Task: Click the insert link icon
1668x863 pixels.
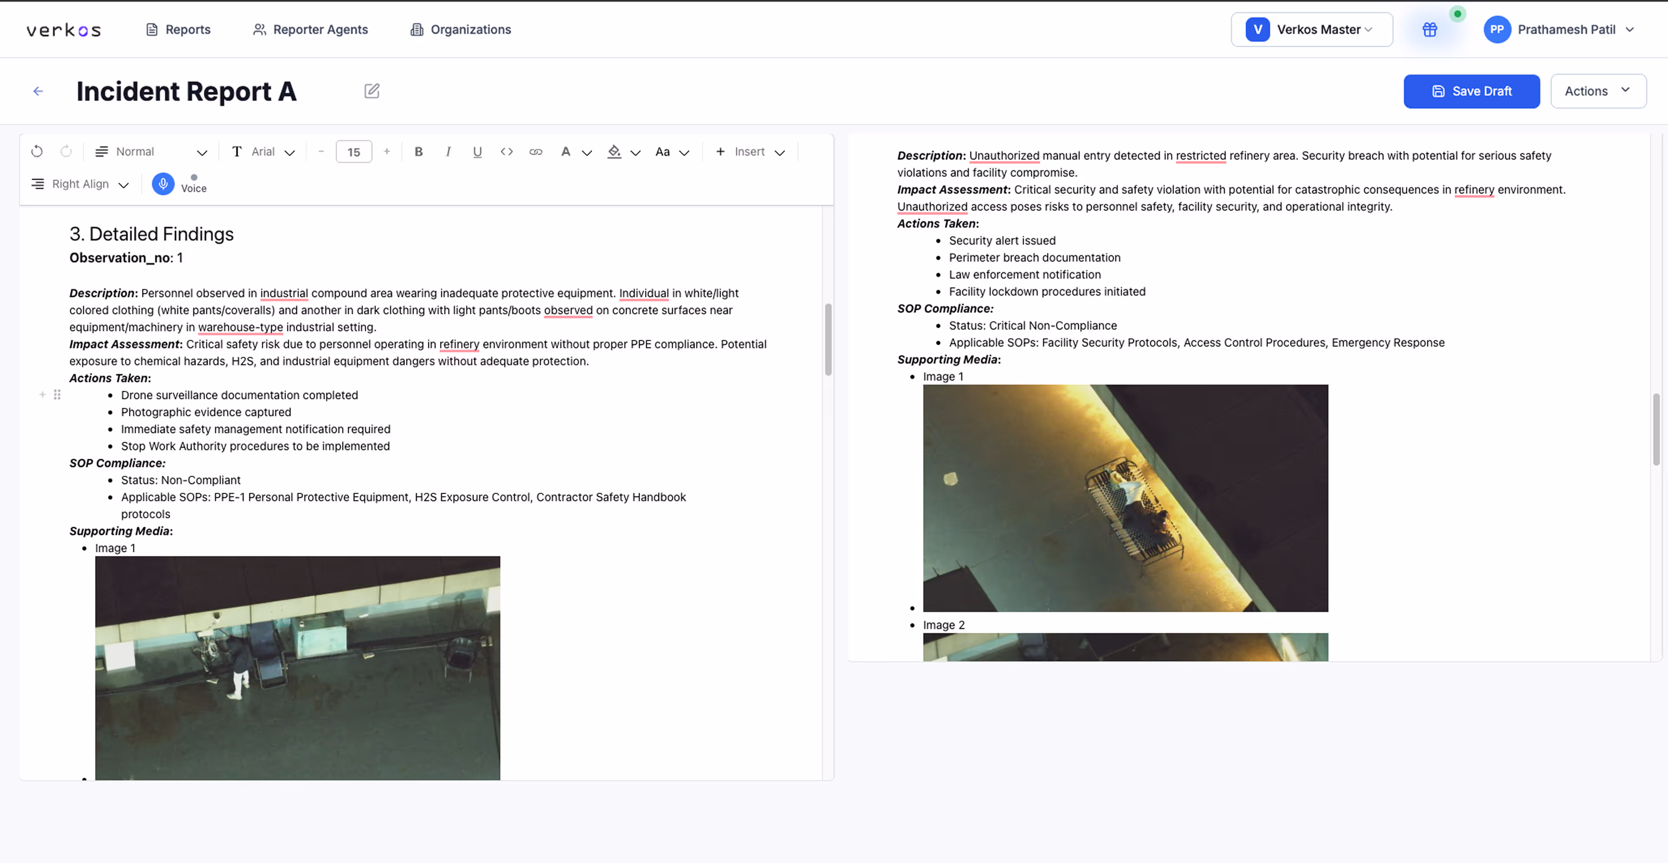Action: coord(536,152)
